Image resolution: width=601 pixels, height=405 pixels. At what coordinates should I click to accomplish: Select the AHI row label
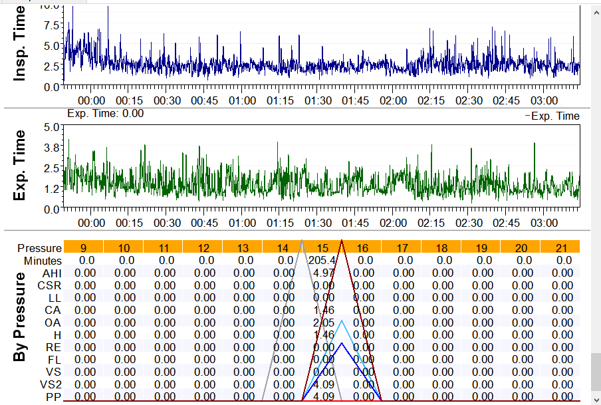[x=52, y=273]
